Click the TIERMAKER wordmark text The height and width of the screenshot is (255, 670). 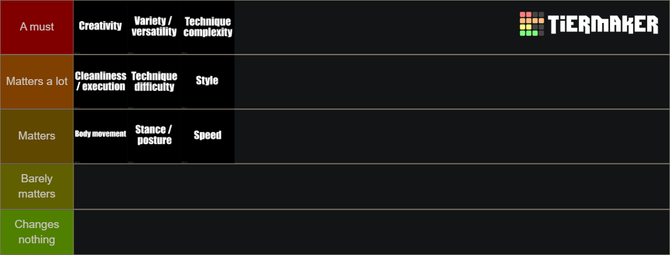603,25
